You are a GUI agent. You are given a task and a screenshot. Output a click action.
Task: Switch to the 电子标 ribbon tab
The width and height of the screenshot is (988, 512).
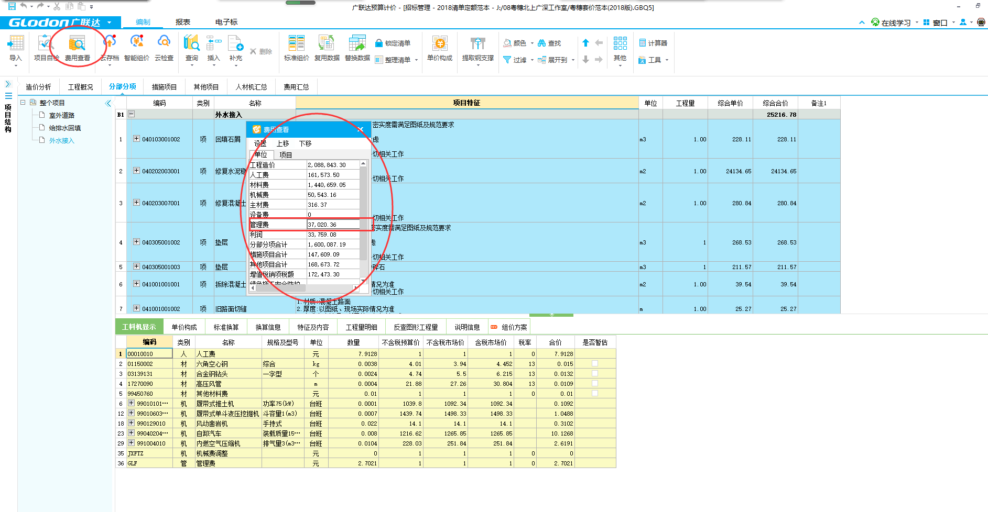[226, 22]
